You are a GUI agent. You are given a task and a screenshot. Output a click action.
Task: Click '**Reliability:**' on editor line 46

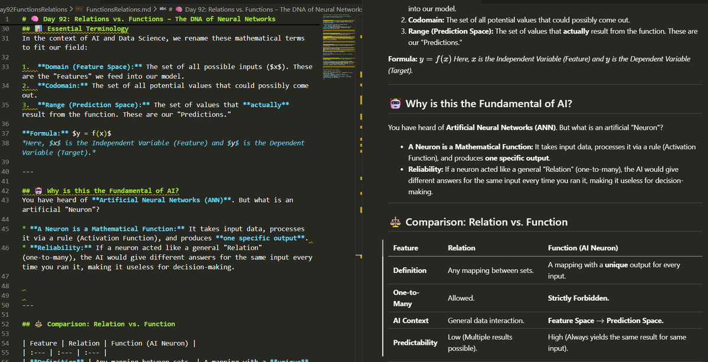(x=60, y=248)
